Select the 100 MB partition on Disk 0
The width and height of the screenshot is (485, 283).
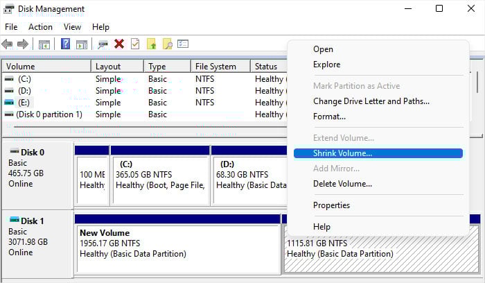click(x=92, y=181)
